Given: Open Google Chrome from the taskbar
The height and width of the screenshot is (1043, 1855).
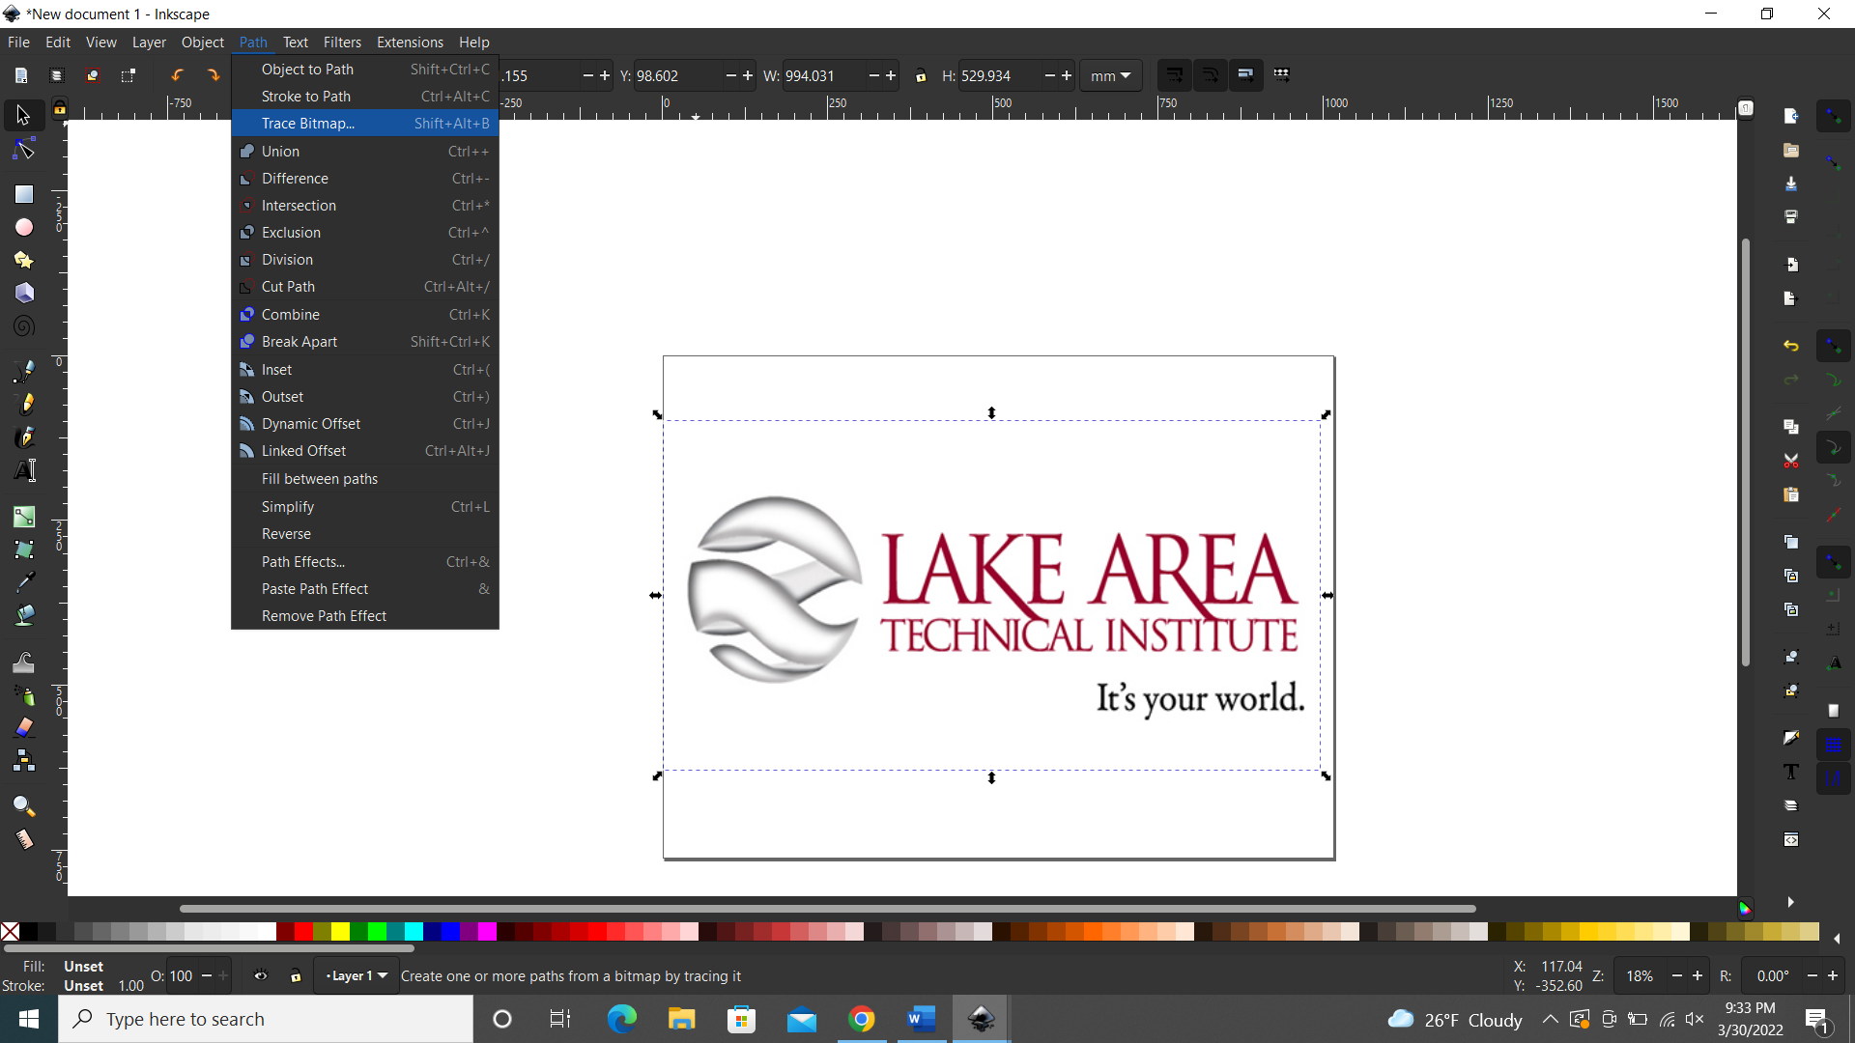Looking at the screenshot, I should click(862, 1019).
